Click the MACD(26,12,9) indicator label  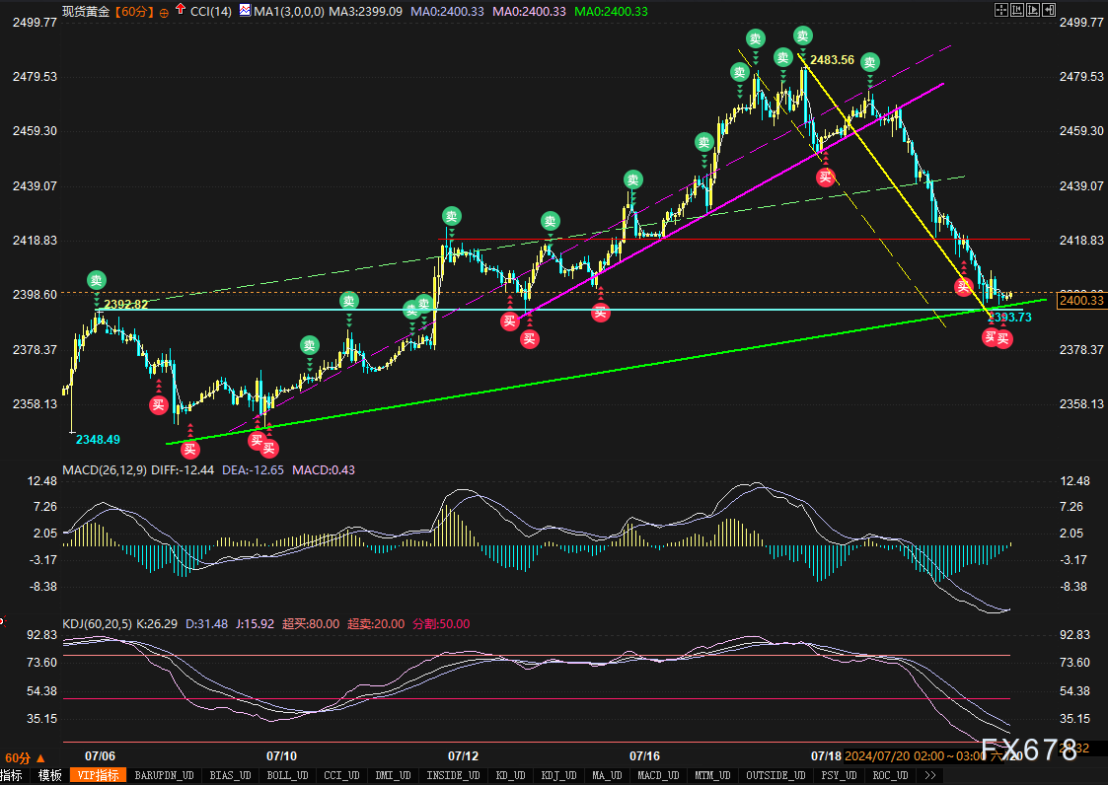104,469
